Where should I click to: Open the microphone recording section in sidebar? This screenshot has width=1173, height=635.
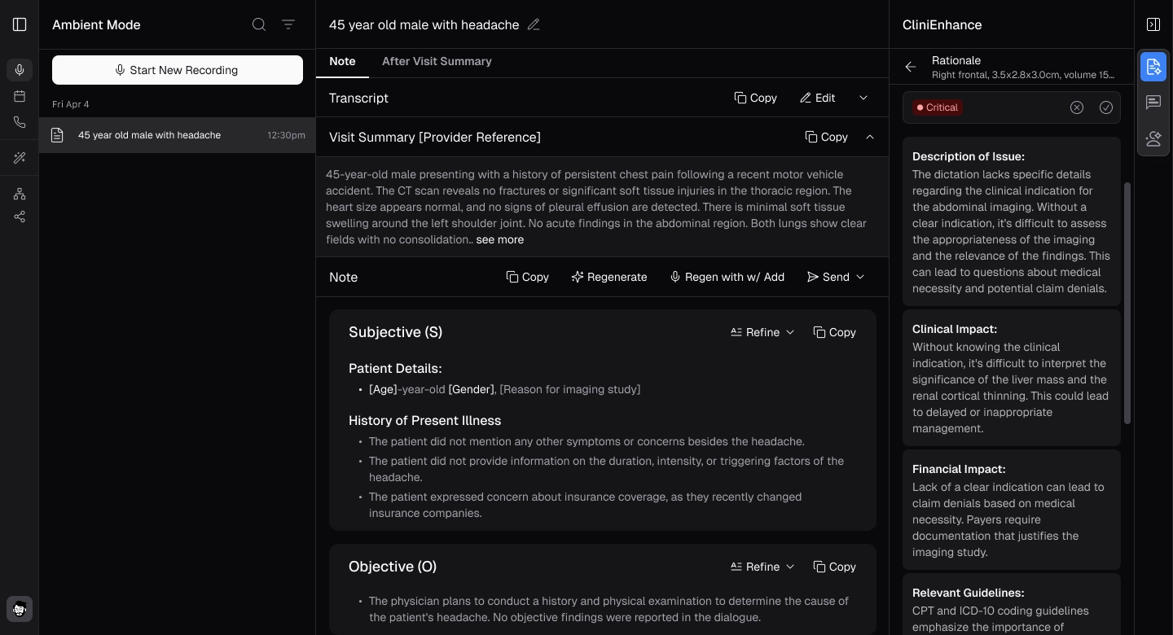tap(20, 70)
